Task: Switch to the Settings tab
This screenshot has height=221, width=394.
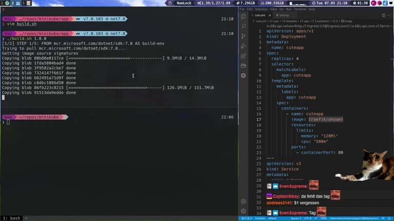Action: (x=283, y=15)
